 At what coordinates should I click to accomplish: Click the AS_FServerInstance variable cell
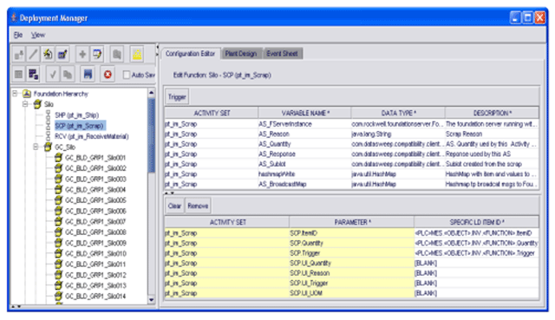tap(304, 124)
